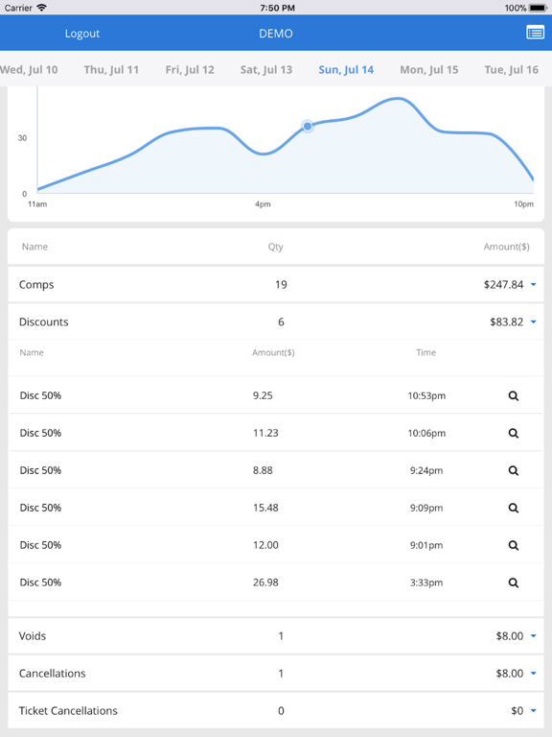Select the highlighted data point on chart
Viewport: 552px width, 737px height.
308,126
